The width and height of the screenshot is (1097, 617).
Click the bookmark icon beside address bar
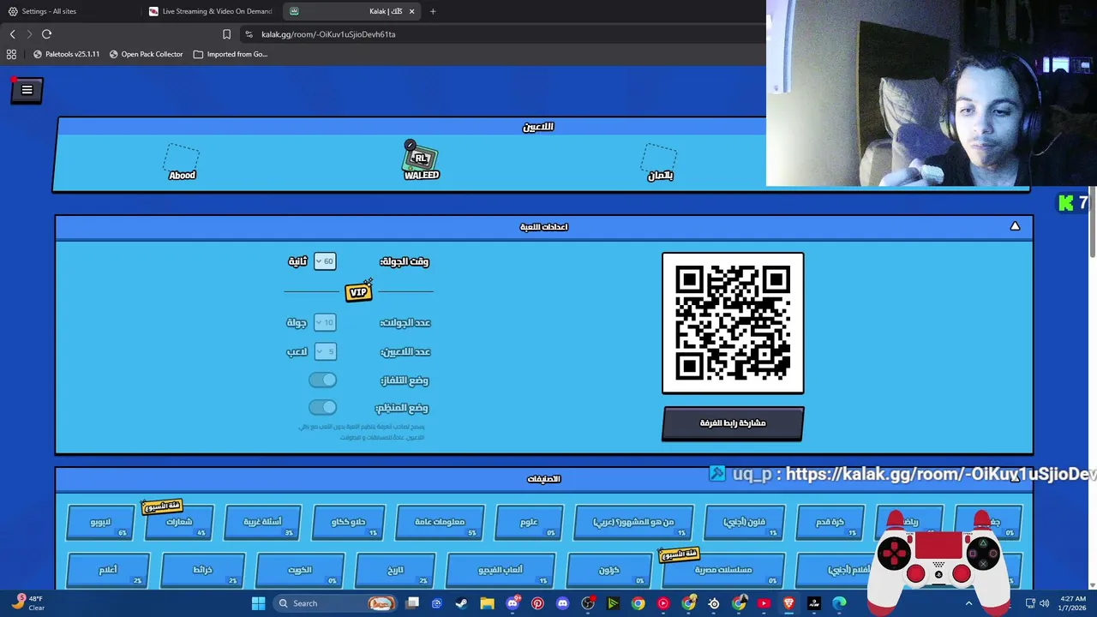tap(226, 34)
